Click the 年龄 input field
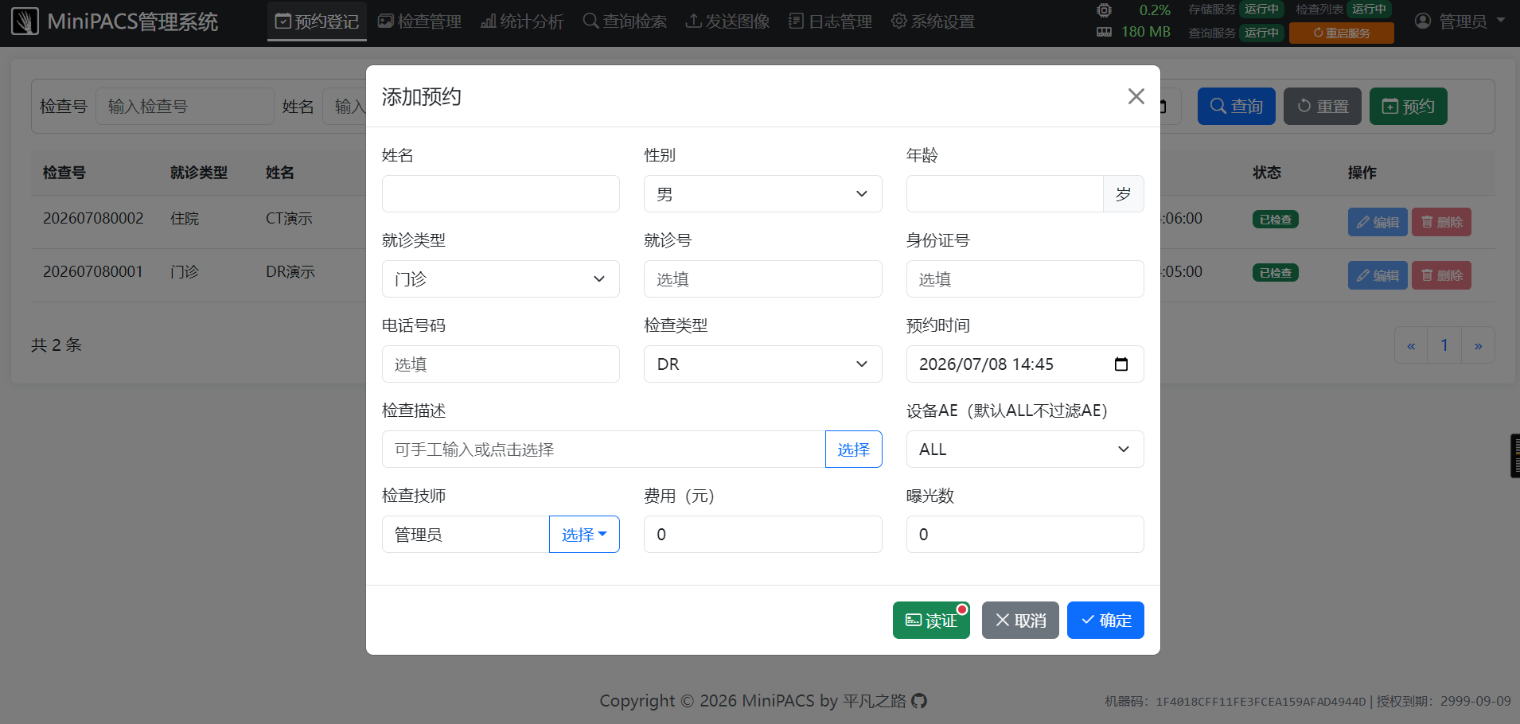Viewport: 1520px width, 724px height. pos(1004,193)
